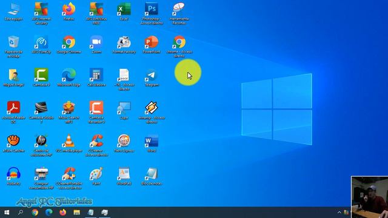Click the webcam video thumbnail
Image resolution: width=388 pixels, height=218 pixels.
370,197
